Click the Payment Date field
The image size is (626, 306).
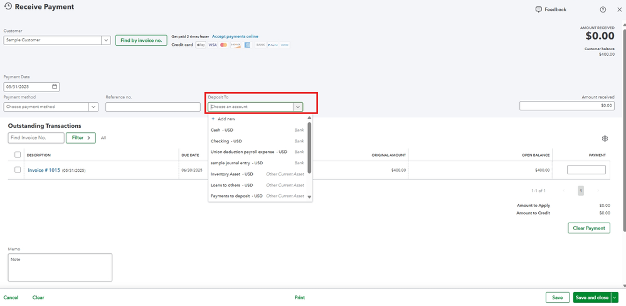(x=31, y=87)
